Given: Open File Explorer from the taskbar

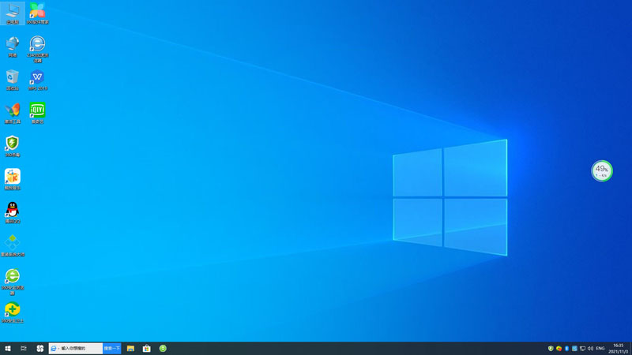Looking at the screenshot, I should [130, 348].
